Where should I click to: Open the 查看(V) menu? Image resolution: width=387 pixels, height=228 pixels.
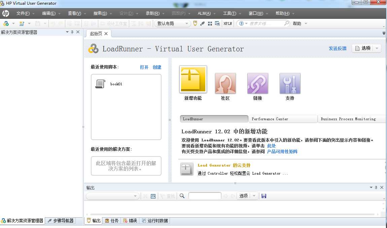point(74,13)
